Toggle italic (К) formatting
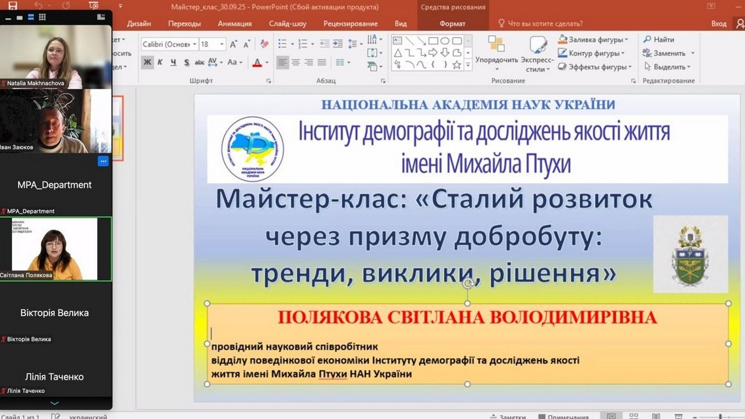 tap(160, 63)
